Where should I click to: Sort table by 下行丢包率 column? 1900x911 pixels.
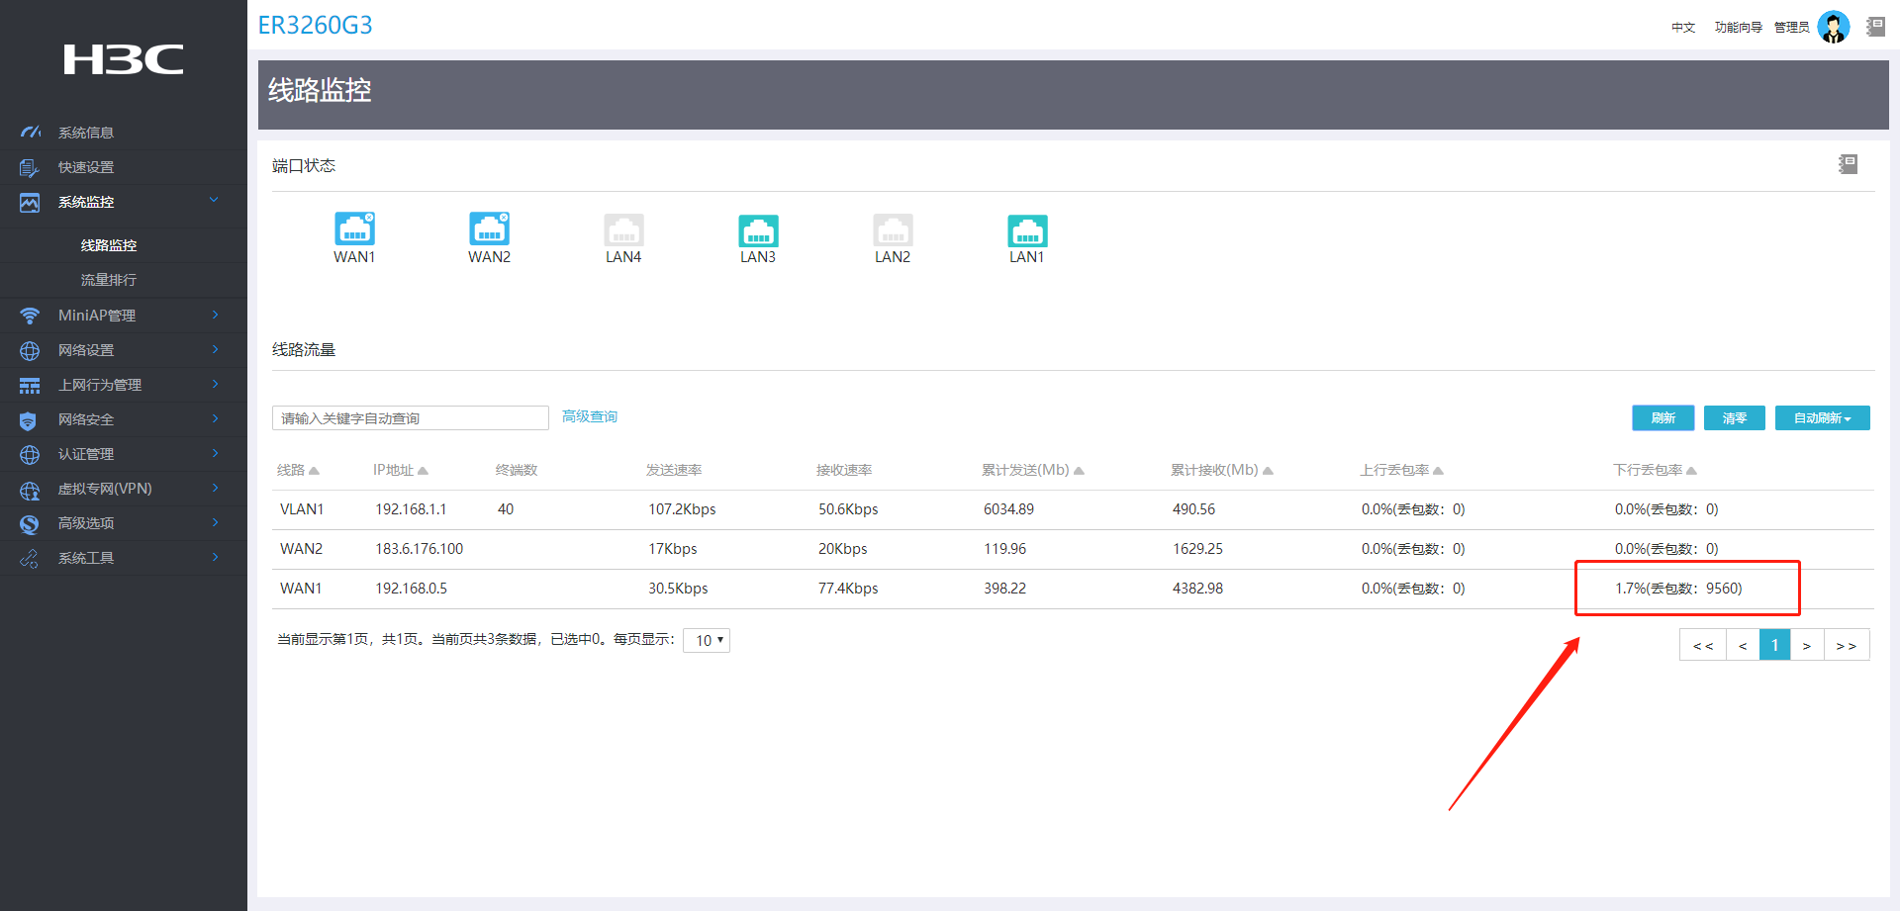[x=1655, y=470]
